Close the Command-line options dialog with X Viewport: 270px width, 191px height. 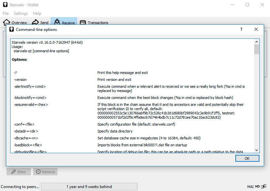[x=256, y=29]
